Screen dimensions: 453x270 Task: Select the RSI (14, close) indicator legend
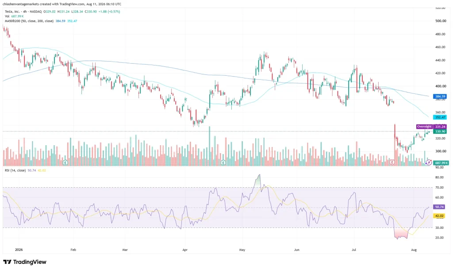tap(15, 170)
